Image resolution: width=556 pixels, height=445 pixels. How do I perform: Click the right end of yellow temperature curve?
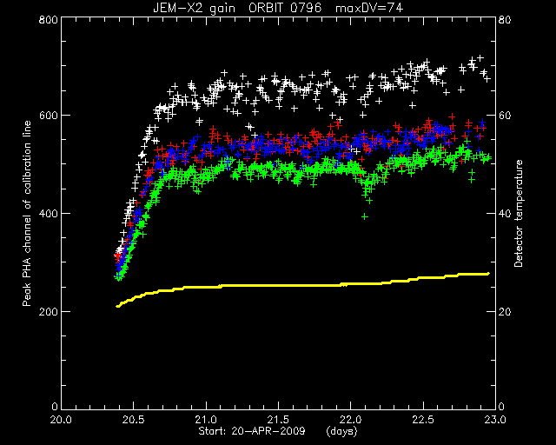(488, 274)
